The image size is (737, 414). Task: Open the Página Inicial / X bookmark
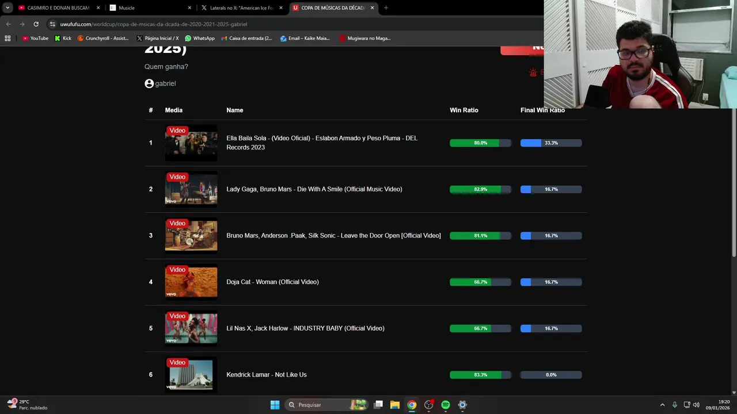click(158, 39)
